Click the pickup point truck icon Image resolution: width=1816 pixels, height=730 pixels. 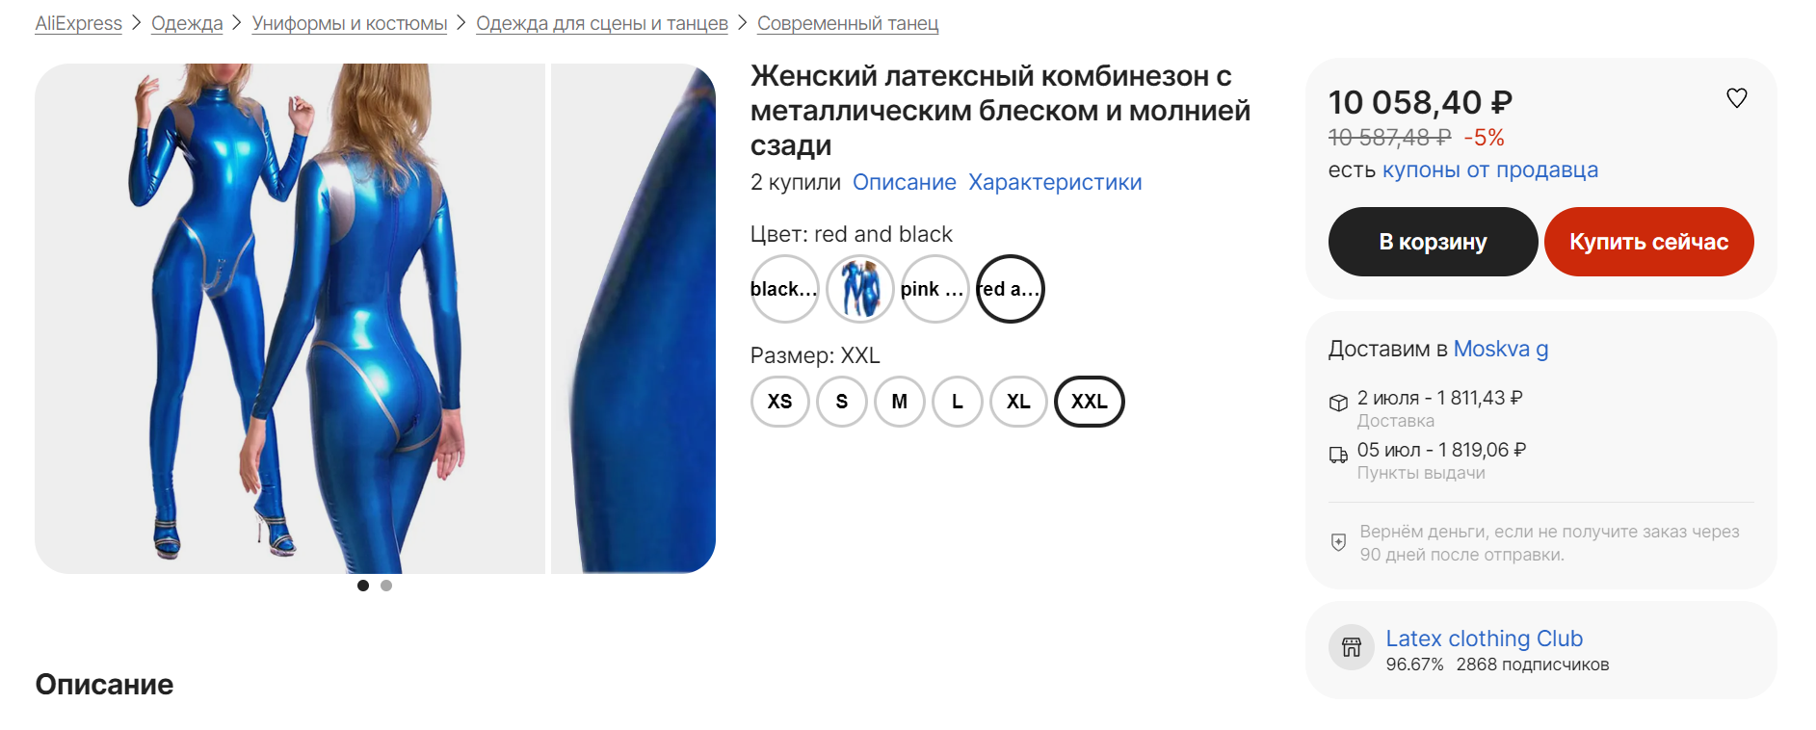tap(1338, 455)
